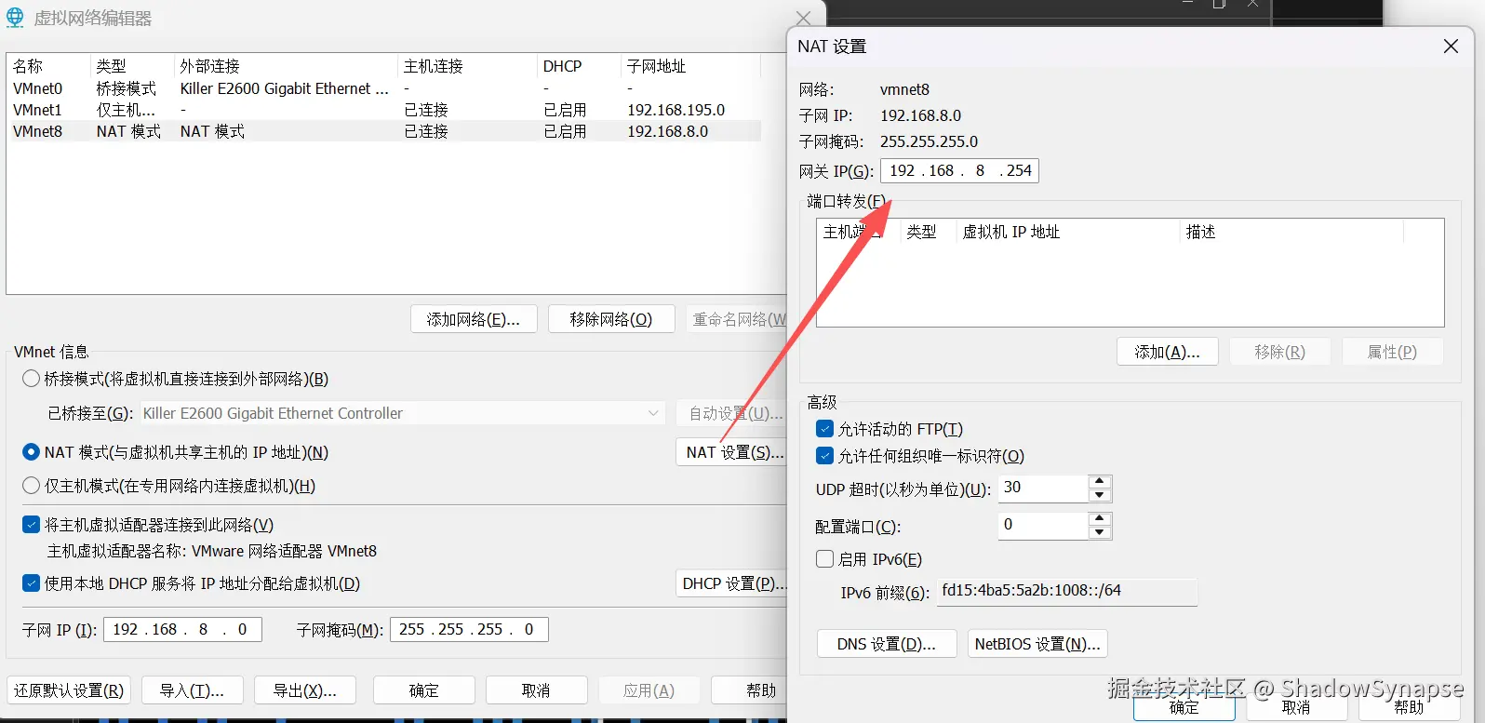
Task: Select the VMnet1 network row
Action: coord(383,110)
